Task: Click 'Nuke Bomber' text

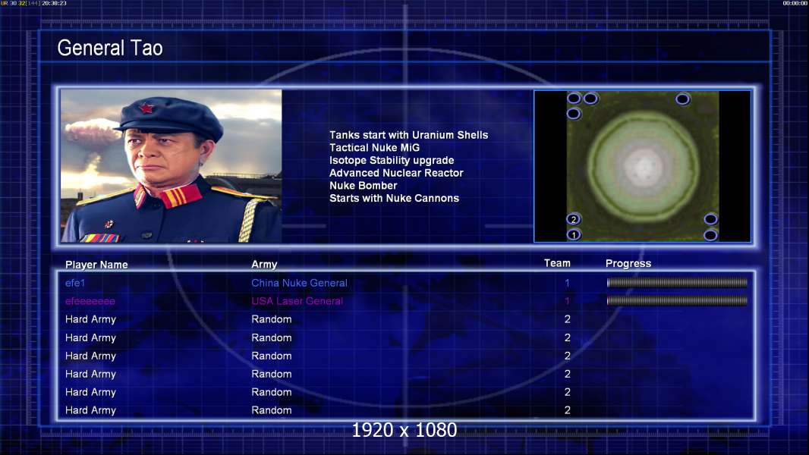Action: click(x=364, y=186)
